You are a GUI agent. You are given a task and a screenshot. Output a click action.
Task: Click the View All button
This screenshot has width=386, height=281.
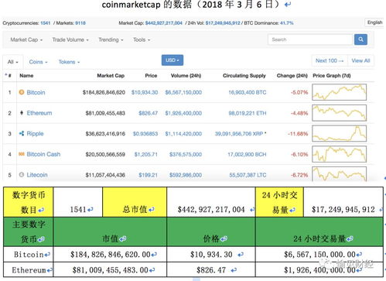point(360,60)
